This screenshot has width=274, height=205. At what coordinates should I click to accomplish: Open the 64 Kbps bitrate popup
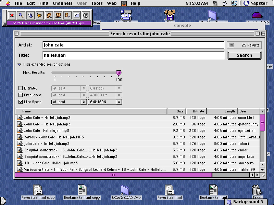(x=105, y=88)
